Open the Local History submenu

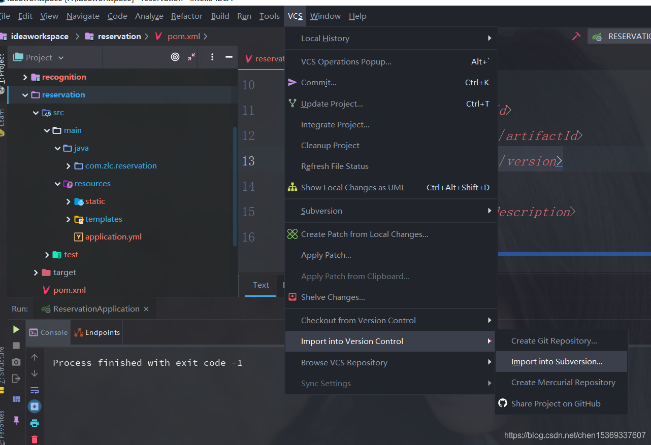click(391, 38)
